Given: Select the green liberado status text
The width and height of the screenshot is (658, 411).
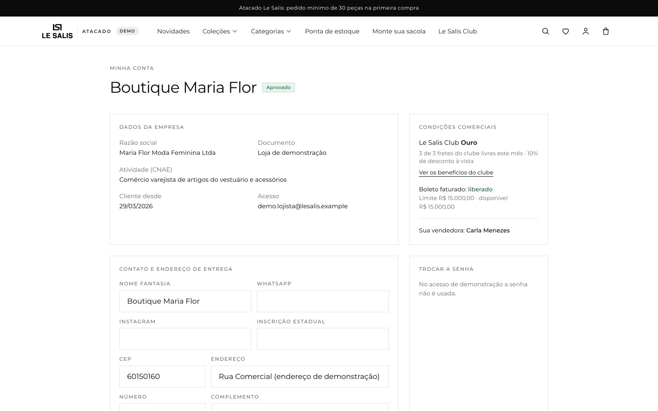Looking at the screenshot, I should [480, 189].
